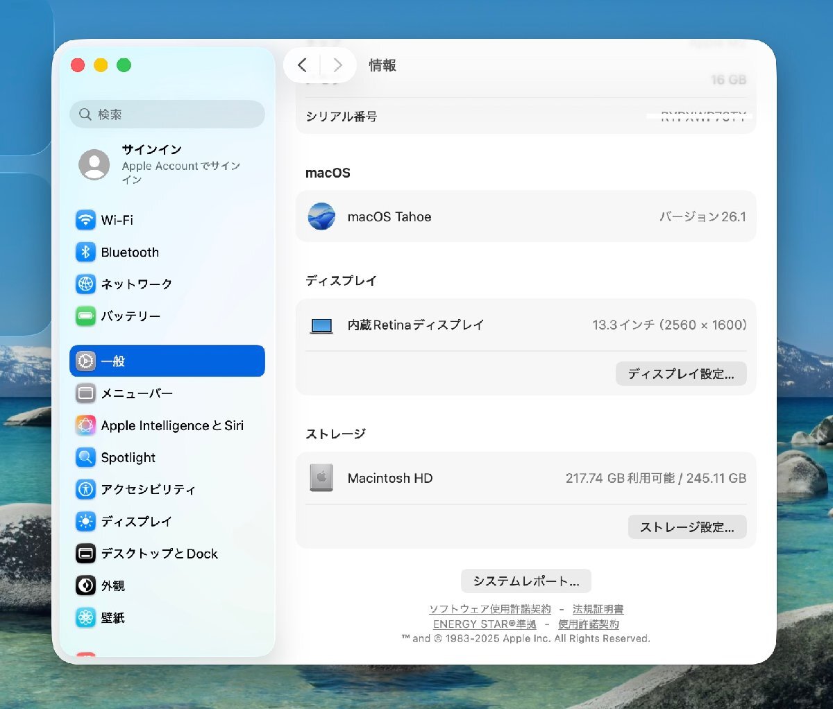Viewport: 833px width, 709px height.
Task: Click the 内蔵Retinaディスプレイ laptop icon
Action: click(321, 325)
